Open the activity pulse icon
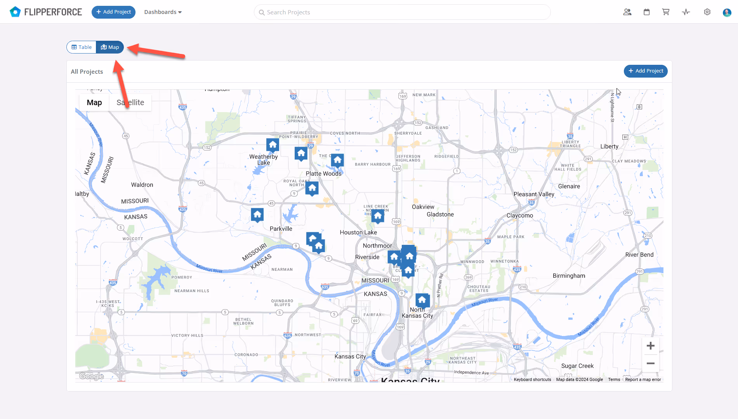The width and height of the screenshot is (738, 419). pos(686,12)
